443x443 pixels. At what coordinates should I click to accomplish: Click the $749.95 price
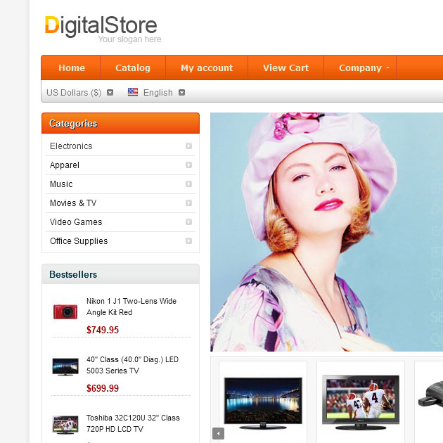click(103, 330)
